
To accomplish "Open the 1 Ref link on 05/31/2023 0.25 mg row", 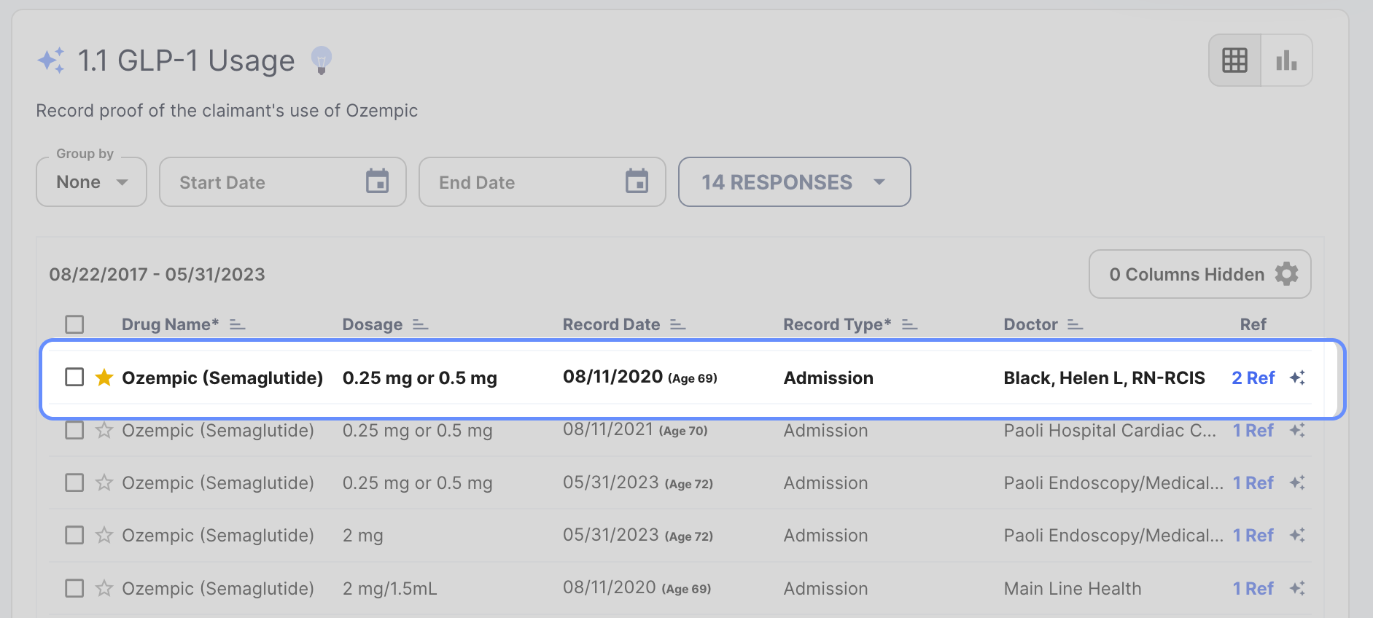I will click(x=1253, y=482).
